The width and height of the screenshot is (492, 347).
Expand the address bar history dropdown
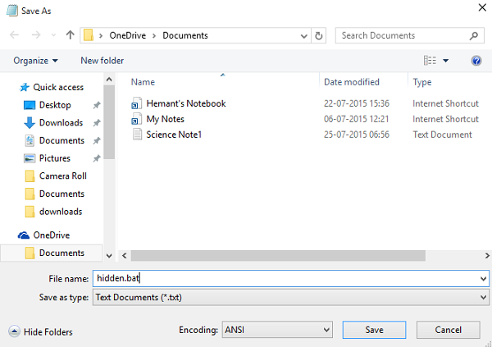305,36
